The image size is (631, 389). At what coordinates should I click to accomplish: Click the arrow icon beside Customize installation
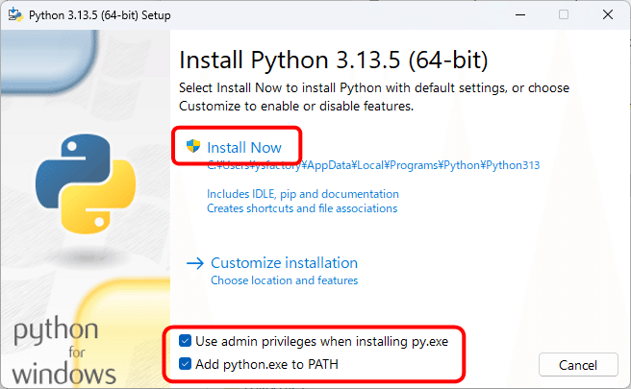tap(195, 263)
